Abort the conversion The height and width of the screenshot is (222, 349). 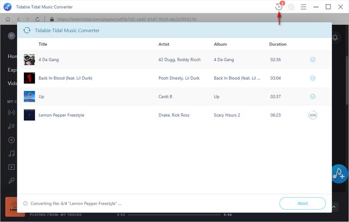point(303,203)
